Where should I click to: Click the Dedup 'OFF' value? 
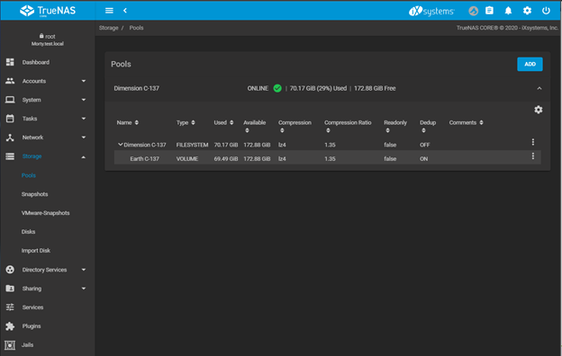425,145
